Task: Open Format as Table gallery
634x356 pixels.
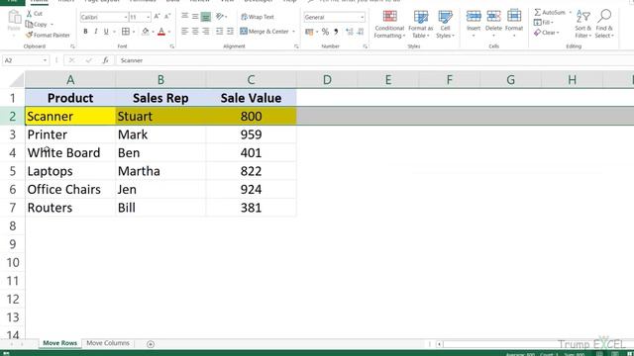Action: (420, 24)
